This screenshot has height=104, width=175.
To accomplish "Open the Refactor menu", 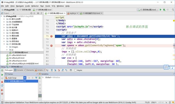I will click(35, 6).
